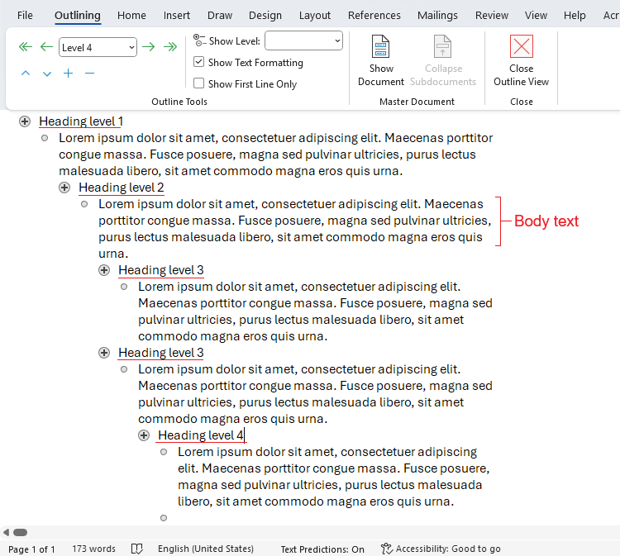Viewport: 620px width, 556px height.
Task: Click Promote to Heading 1 double-arrow icon
Action: click(x=26, y=47)
